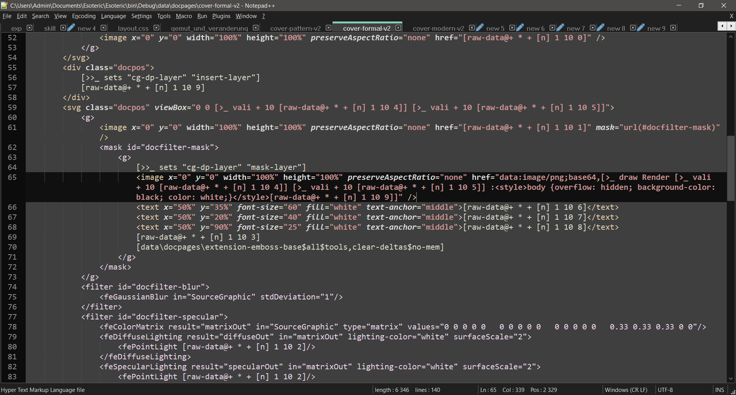Switch to the exp tab
736x395 pixels.
pos(16,28)
